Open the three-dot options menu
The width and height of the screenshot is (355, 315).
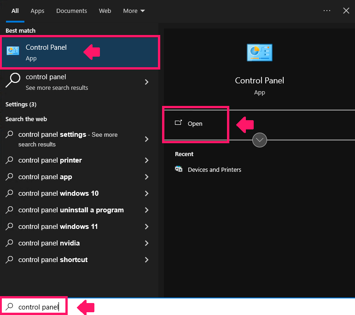coord(327,11)
